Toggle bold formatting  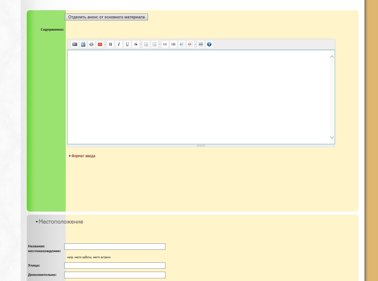110,44
